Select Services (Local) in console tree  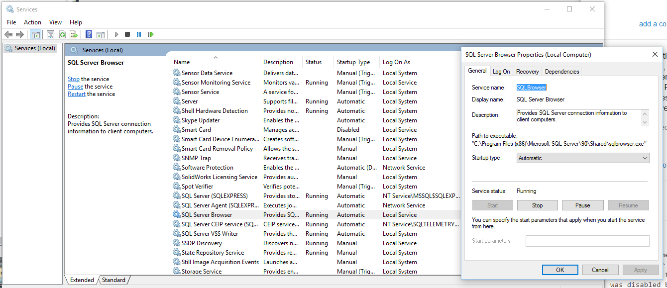point(35,48)
